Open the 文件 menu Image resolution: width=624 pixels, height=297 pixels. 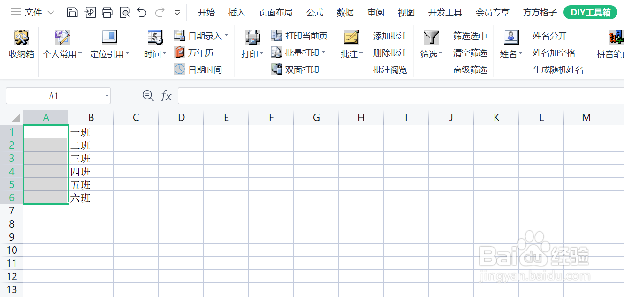[x=33, y=13]
